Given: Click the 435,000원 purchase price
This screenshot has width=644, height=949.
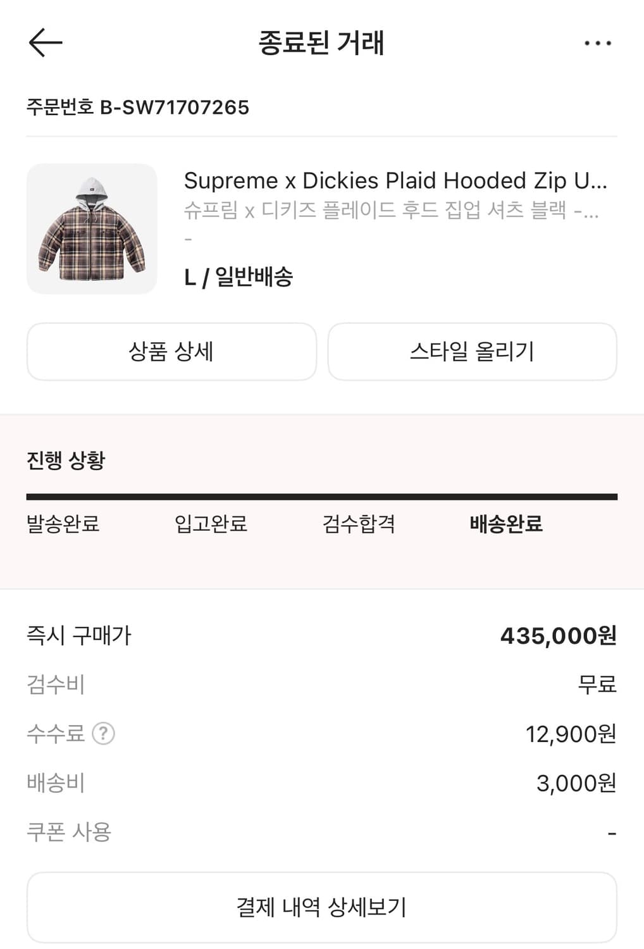Looking at the screenshot, I should pos(558,636).
